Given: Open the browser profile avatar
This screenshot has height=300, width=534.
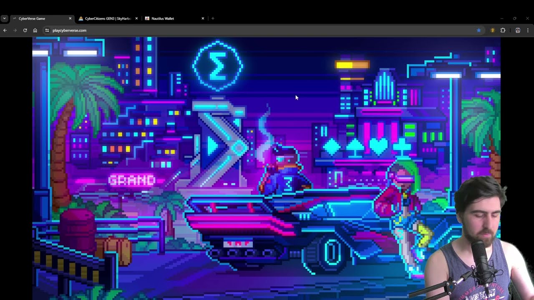Looking at the screenshot, I should tap(518, 30).
